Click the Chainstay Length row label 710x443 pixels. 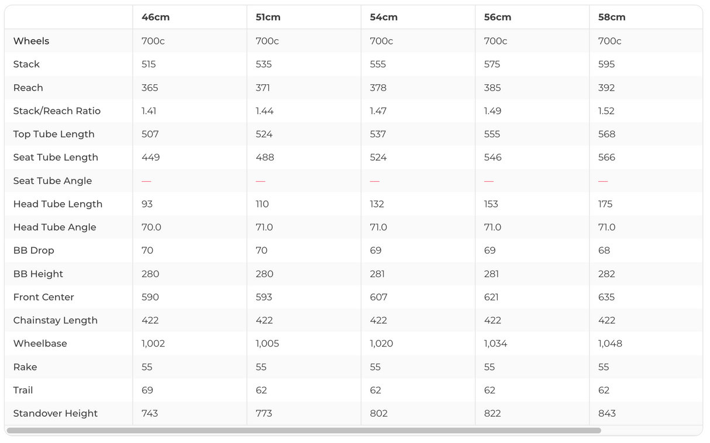[x=56, y=320]
